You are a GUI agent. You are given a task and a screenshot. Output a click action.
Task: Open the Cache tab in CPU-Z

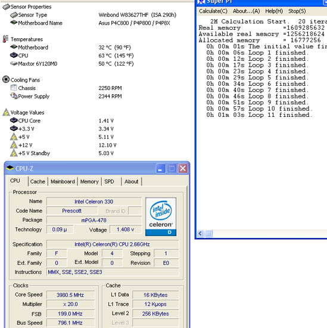point(38,181)
